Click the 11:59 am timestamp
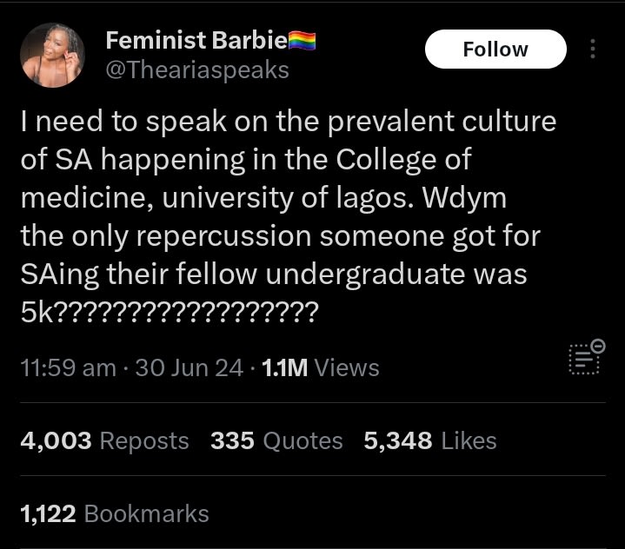 (68, 367)
